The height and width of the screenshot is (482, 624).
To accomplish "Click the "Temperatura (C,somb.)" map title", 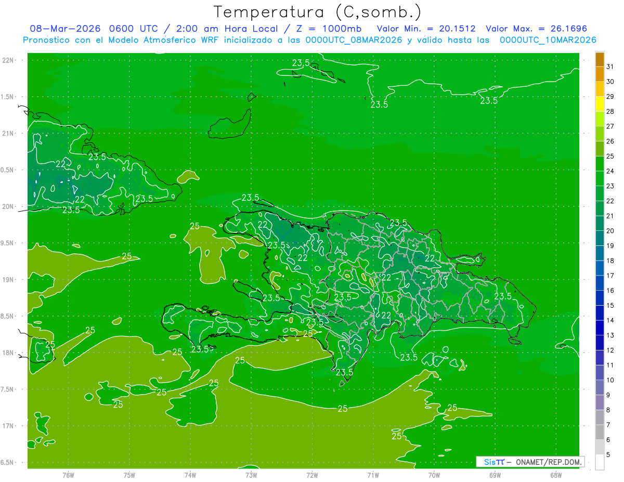I will [x=318, y=12].
